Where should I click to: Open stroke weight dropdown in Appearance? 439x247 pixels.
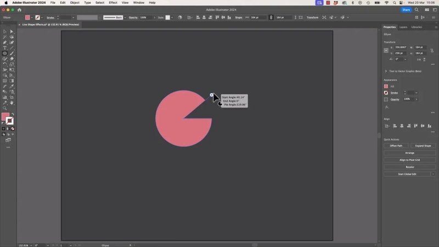click(417, 93)
